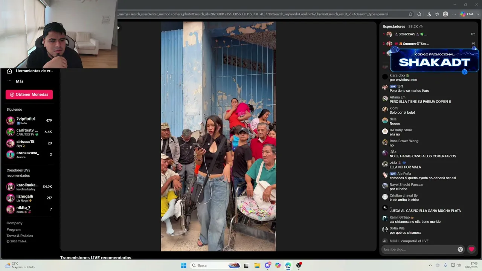Click the liznogalh profile avatar
Viewport: 482px width, 271px height.
tap(11, 198)
